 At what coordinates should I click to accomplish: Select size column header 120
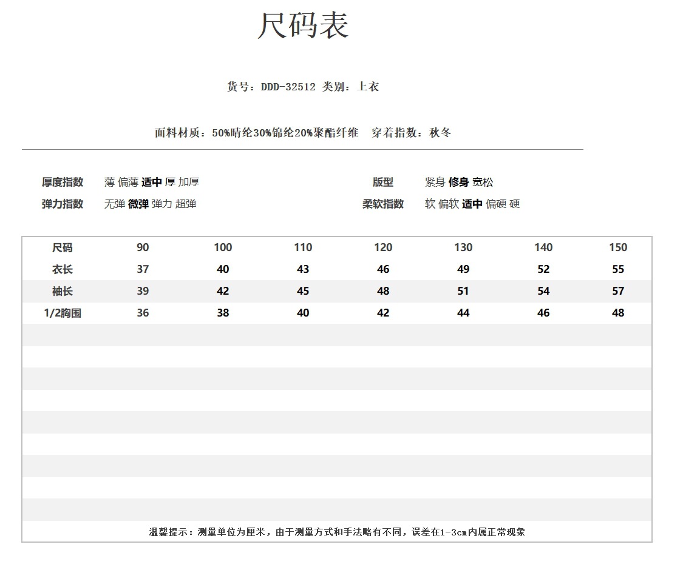point(383,247)
